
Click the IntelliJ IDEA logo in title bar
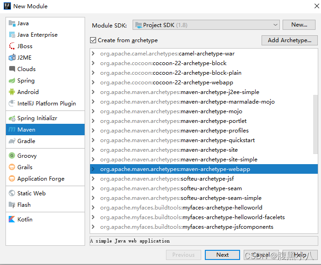[x=7, y=6]
